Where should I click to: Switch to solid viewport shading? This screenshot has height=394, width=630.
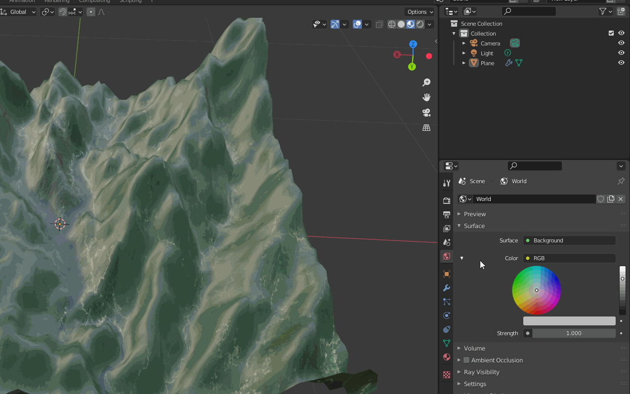point(401,24)
